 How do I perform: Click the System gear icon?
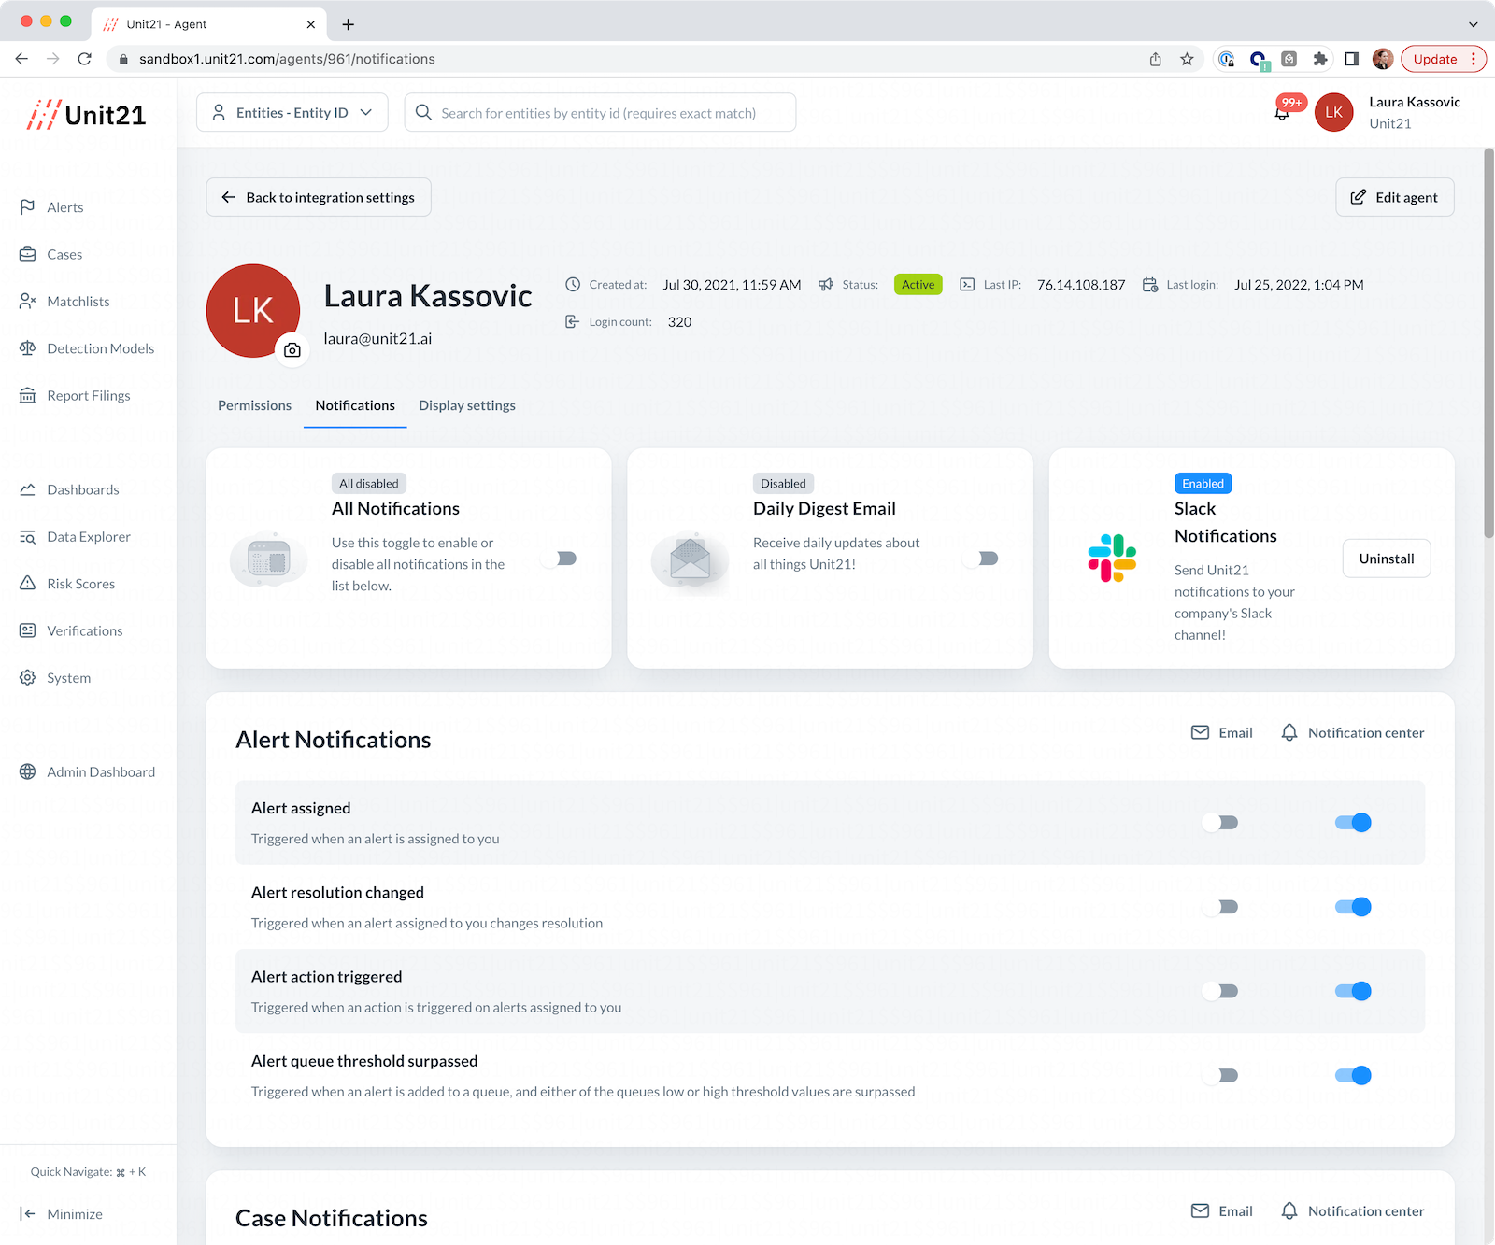(28, 677)
